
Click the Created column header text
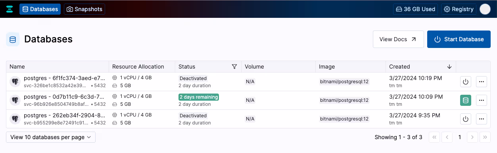[x=399, y=67]
